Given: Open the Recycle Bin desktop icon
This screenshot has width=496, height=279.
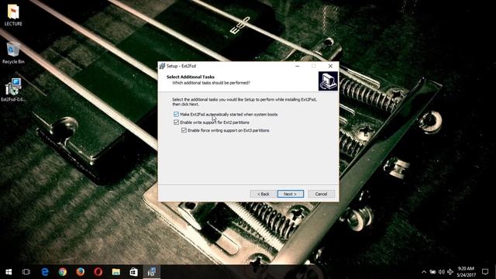Looking at the screenshot, I should [13, 53].
